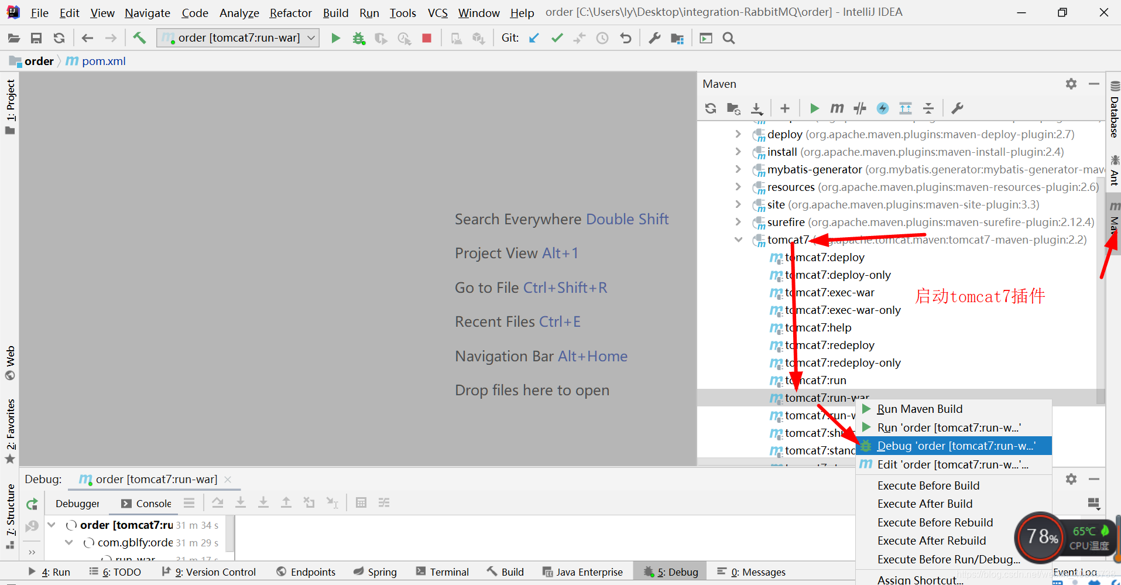Open the Refactor menu

click(290, 13)
